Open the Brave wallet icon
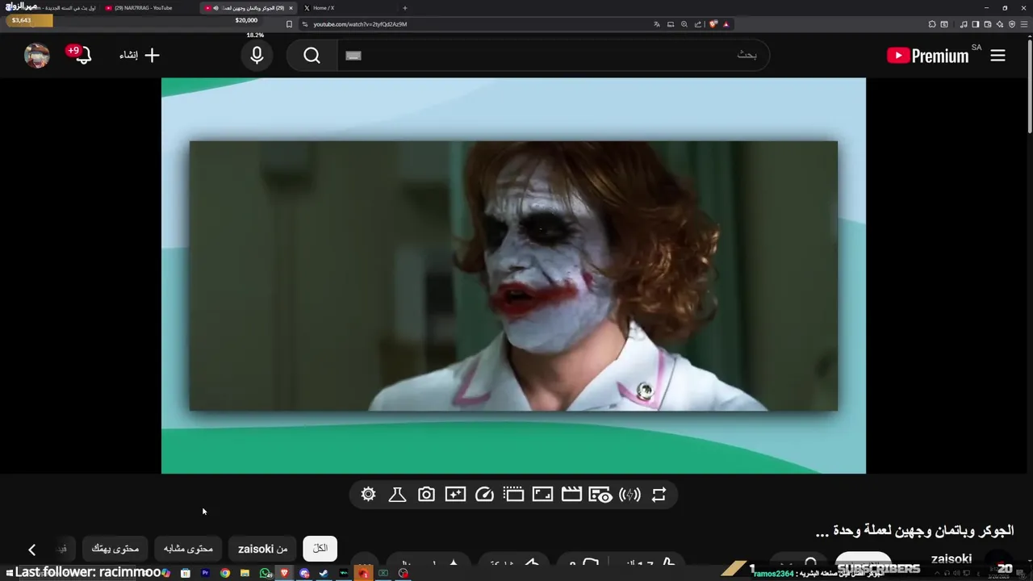Image resolution: width=1033 pixels, height=581 pixels. [987, 24]
